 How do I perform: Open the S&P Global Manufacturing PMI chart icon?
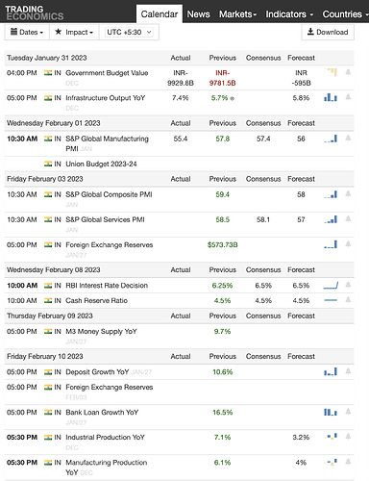(331, 139)
